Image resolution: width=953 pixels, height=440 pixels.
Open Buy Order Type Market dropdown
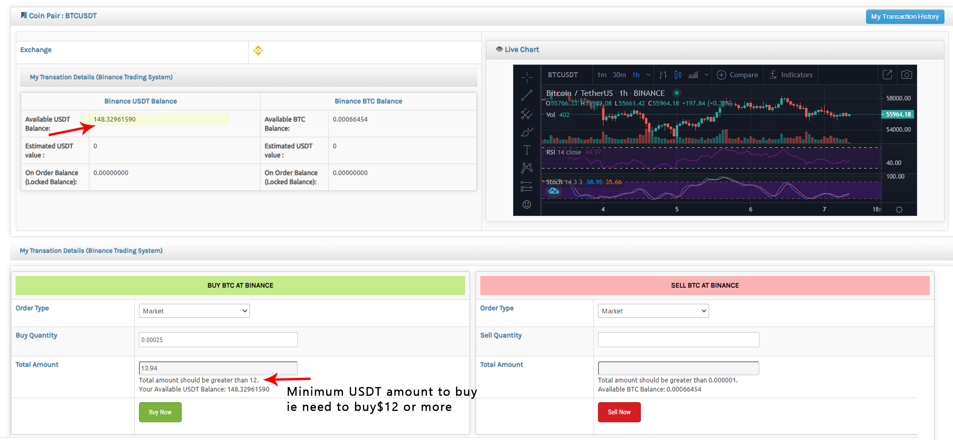194,311
